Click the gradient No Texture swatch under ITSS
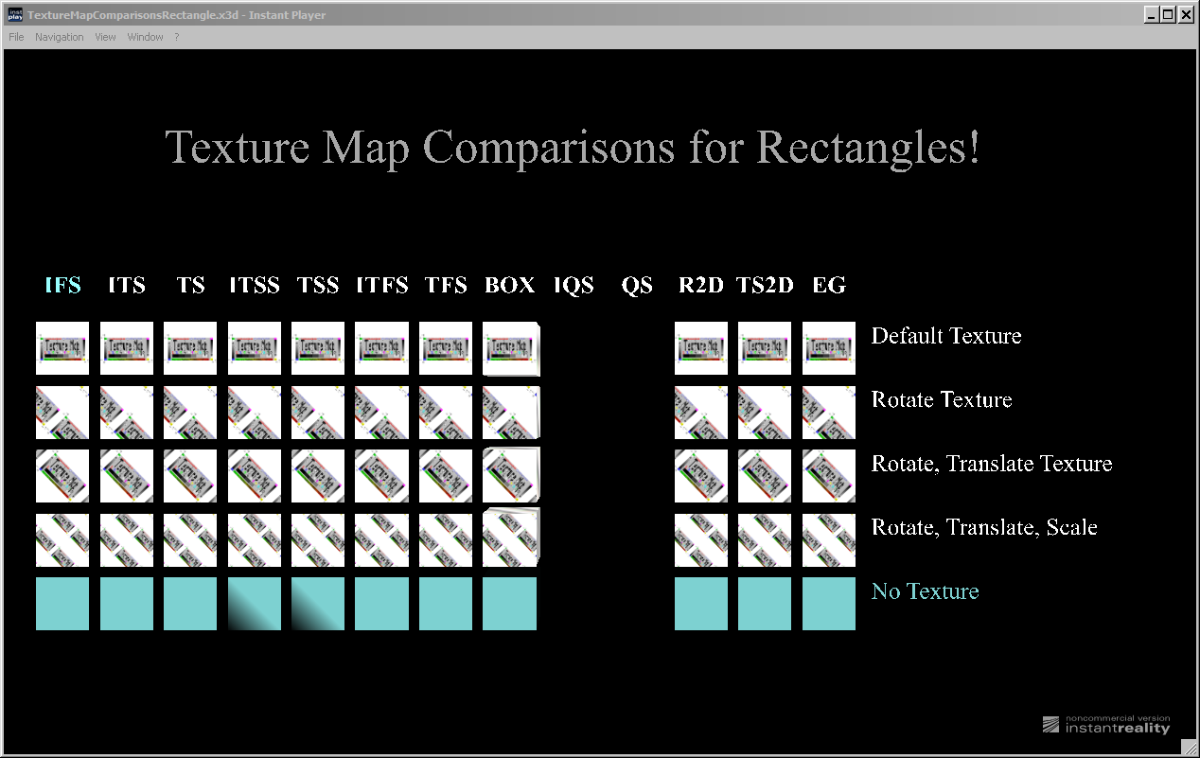1200x758 pixels. click(x=254, y=604)
